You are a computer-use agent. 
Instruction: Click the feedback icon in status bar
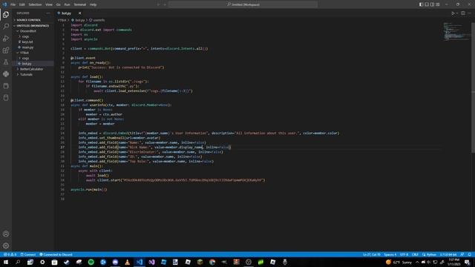(x=462, y=254)
